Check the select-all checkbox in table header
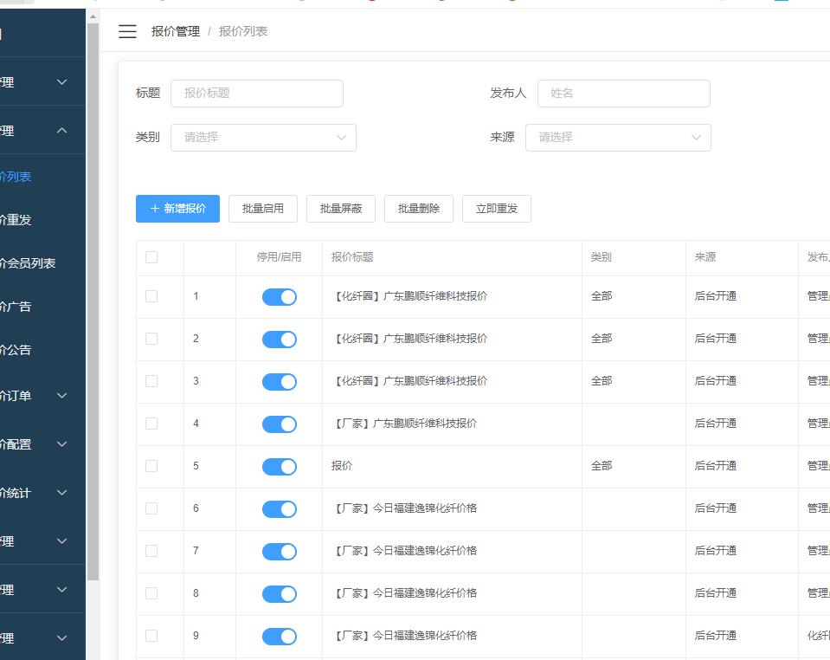Screen dimensions: 830x660 click(x=151, y=257)
